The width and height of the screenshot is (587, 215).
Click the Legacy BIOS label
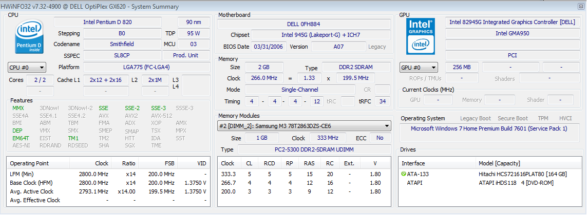point(377,47)
